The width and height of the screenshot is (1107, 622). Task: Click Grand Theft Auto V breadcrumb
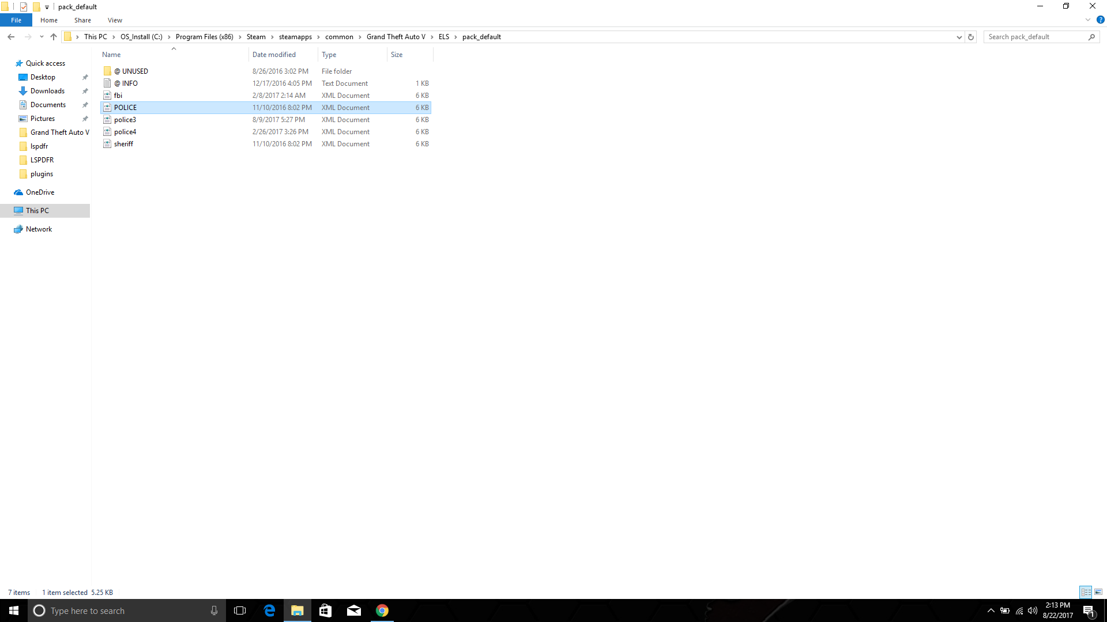tap(396, 37)
